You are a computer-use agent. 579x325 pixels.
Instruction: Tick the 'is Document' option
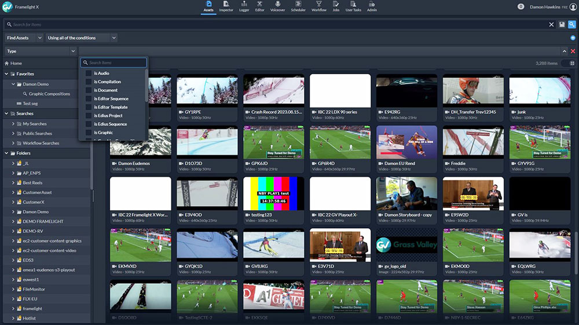(89, 90)
